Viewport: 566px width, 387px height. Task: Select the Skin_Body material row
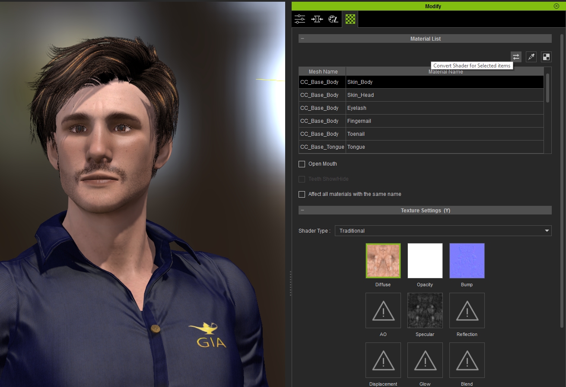[421, 82]
